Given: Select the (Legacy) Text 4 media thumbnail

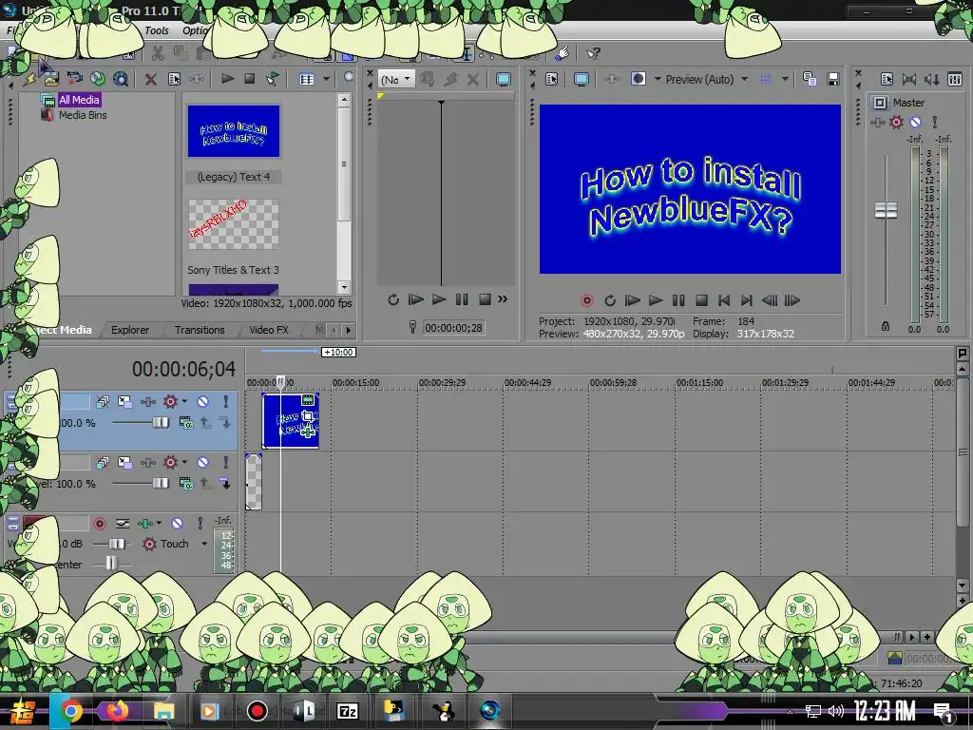Looking at the screenshot, I should click(234, 131).
